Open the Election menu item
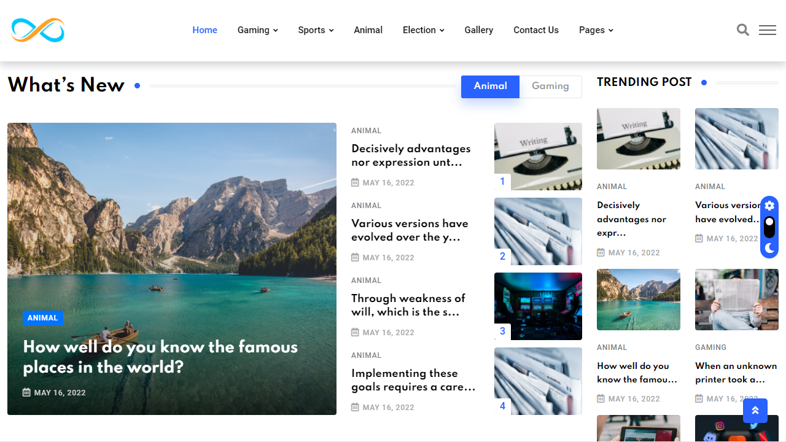786x442 pixels. (x=422, y=29)
